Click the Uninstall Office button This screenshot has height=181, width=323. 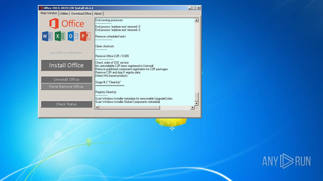66,79
